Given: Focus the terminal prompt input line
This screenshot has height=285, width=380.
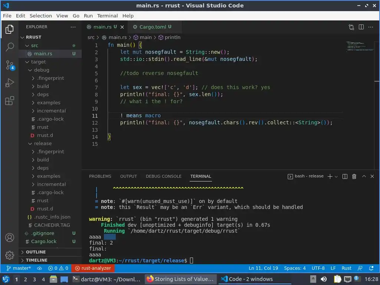Looking at the screenshot, I should (191, 261).
